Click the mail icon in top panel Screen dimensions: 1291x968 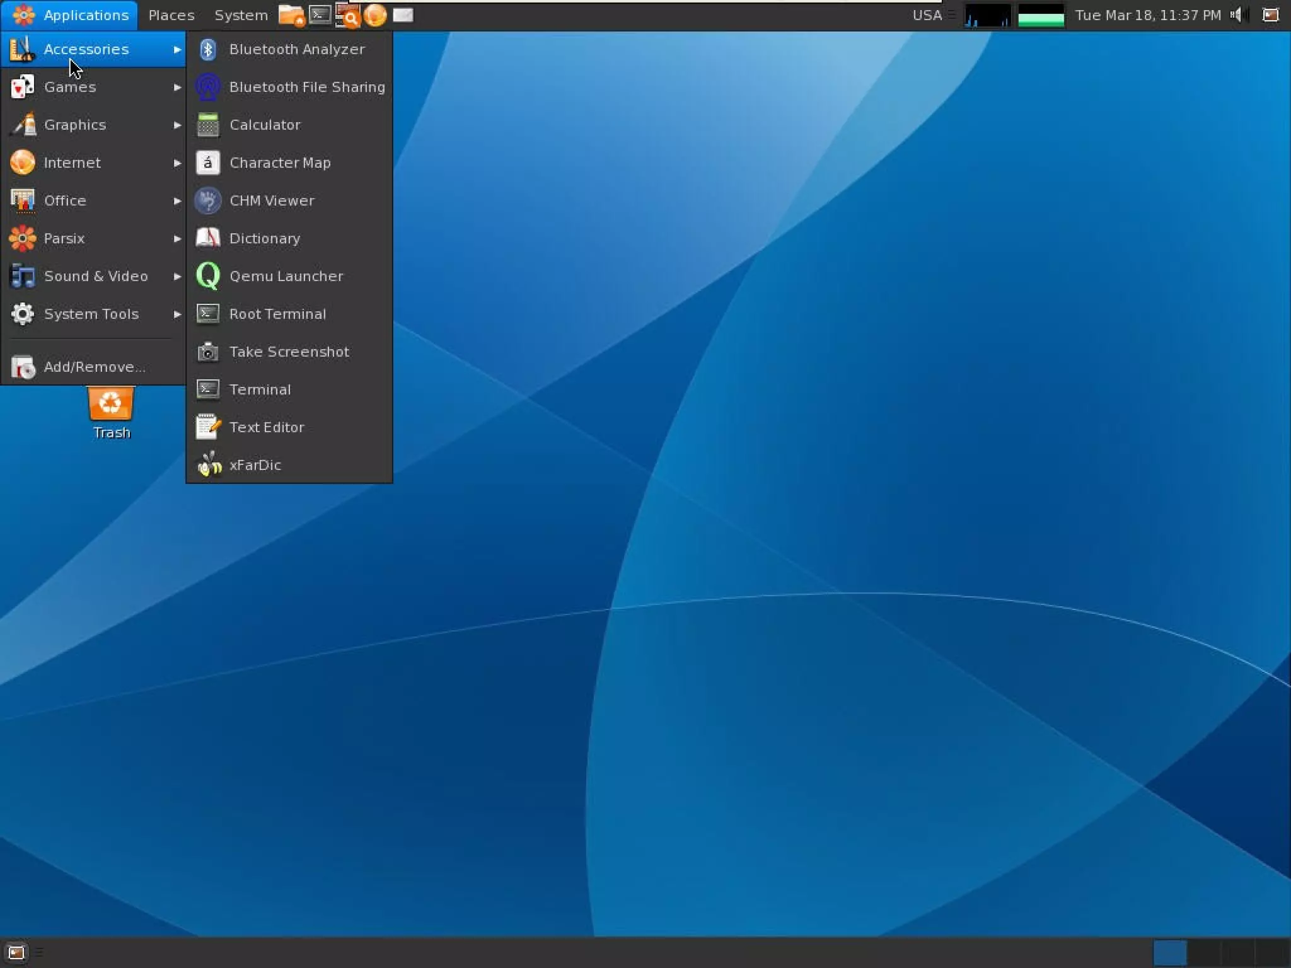[403, 14]
